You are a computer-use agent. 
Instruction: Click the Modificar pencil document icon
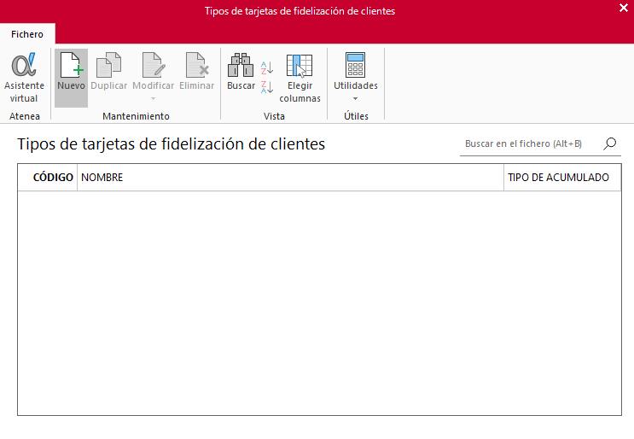tap(154, 65)
